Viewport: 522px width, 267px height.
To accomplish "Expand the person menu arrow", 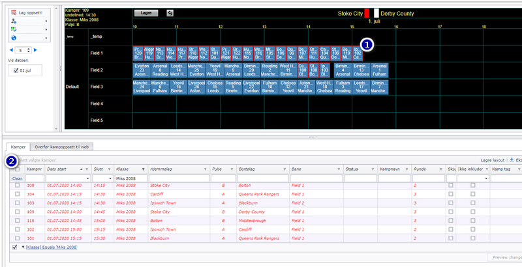I will (46, 21).
